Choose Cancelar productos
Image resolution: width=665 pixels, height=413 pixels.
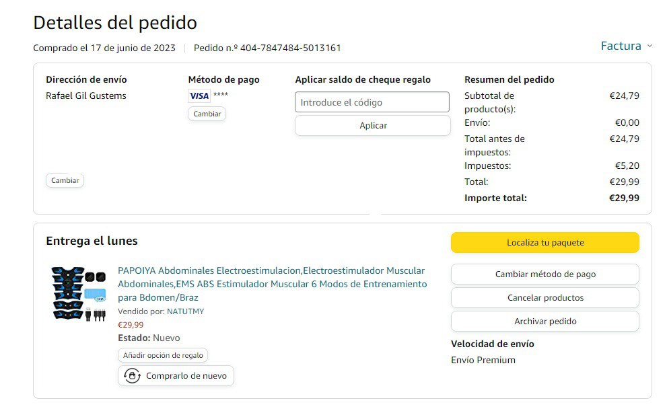545,298
